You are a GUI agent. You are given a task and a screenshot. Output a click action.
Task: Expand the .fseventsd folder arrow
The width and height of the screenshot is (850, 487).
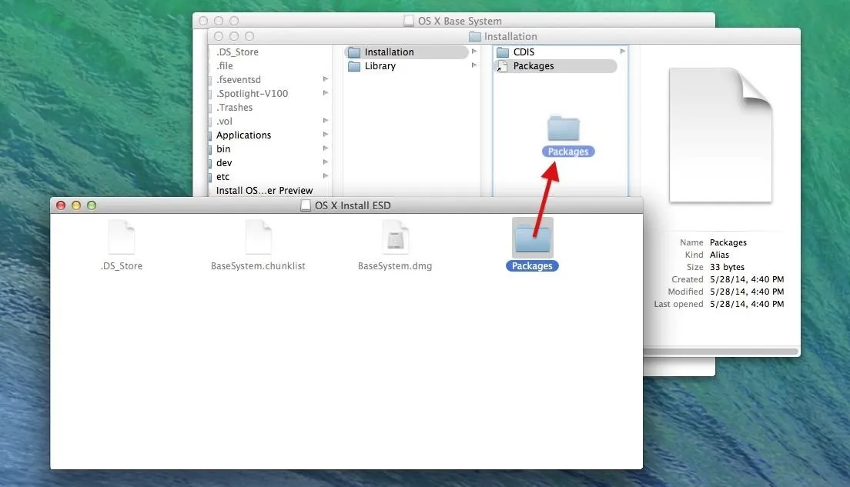click(325, 79)
